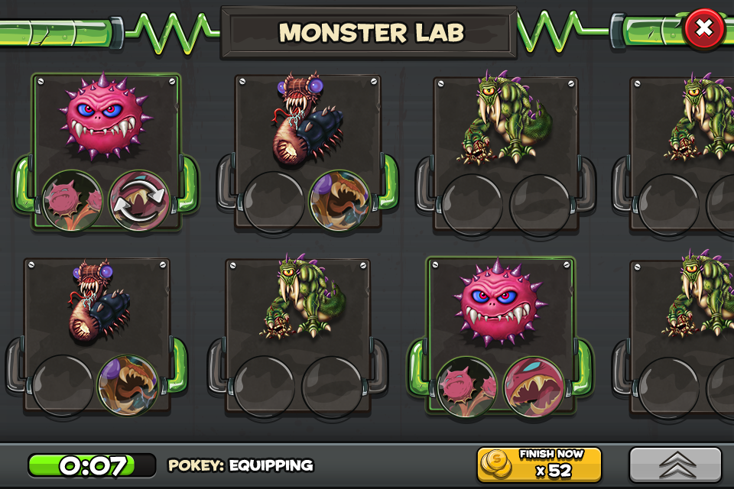Select fanged mouth ability on bottom-left worm monster
This screenshot has width=734, height=489.
point(128,385)
